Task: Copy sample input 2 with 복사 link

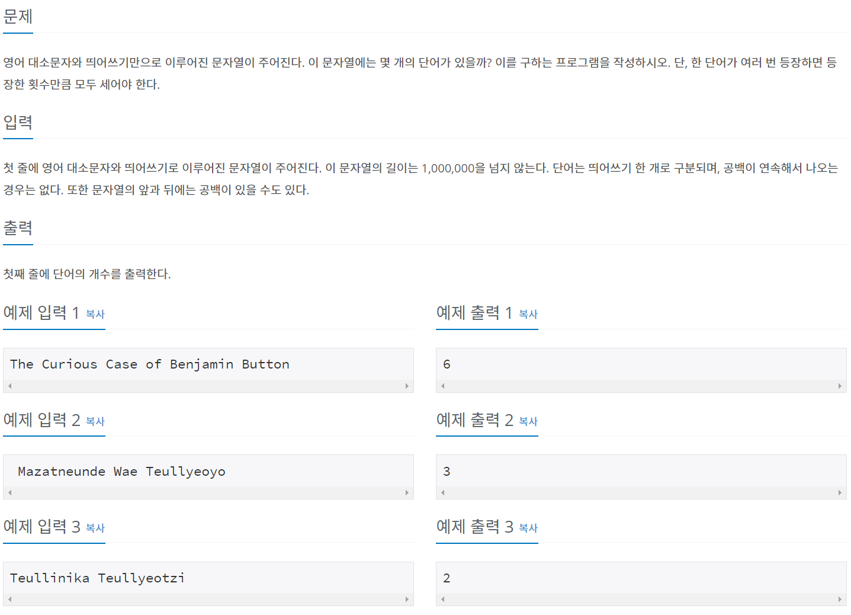Action: 95,422
